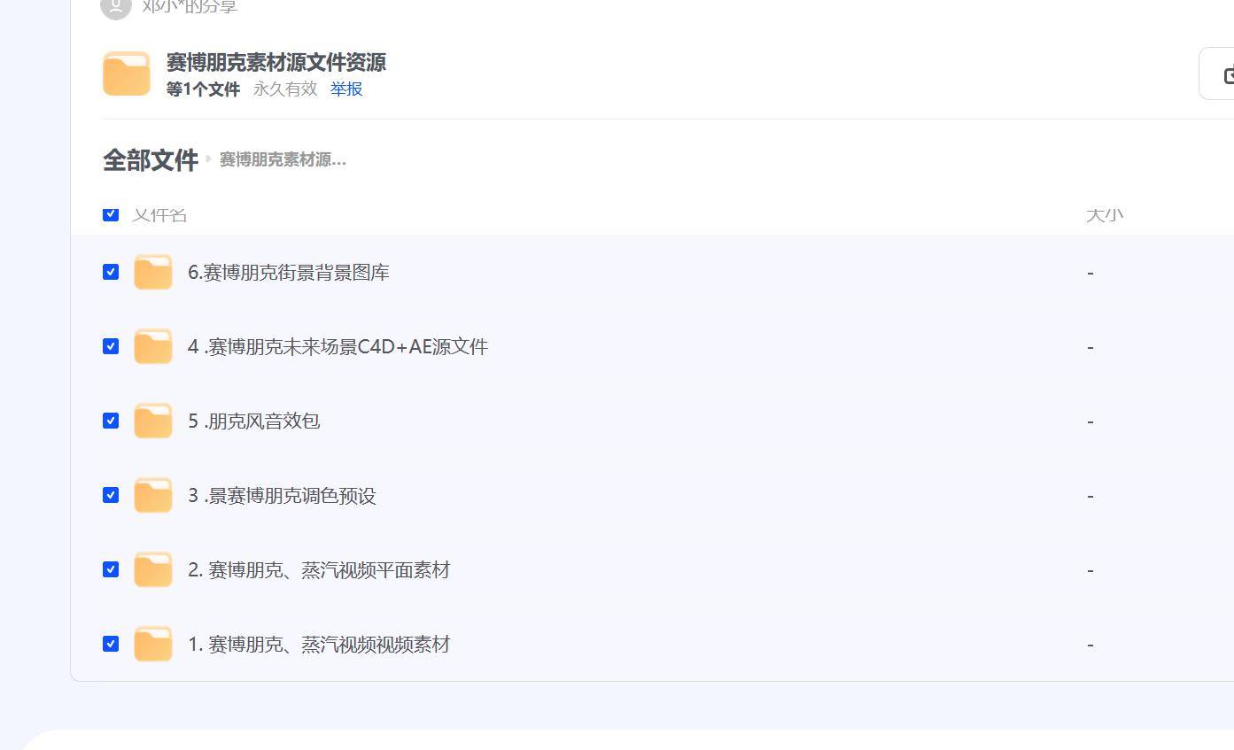Open folder name 2. 赛博朋克、蒸汽视频平面素材
The image size is (1234, 750).
(x=319, y=569)
